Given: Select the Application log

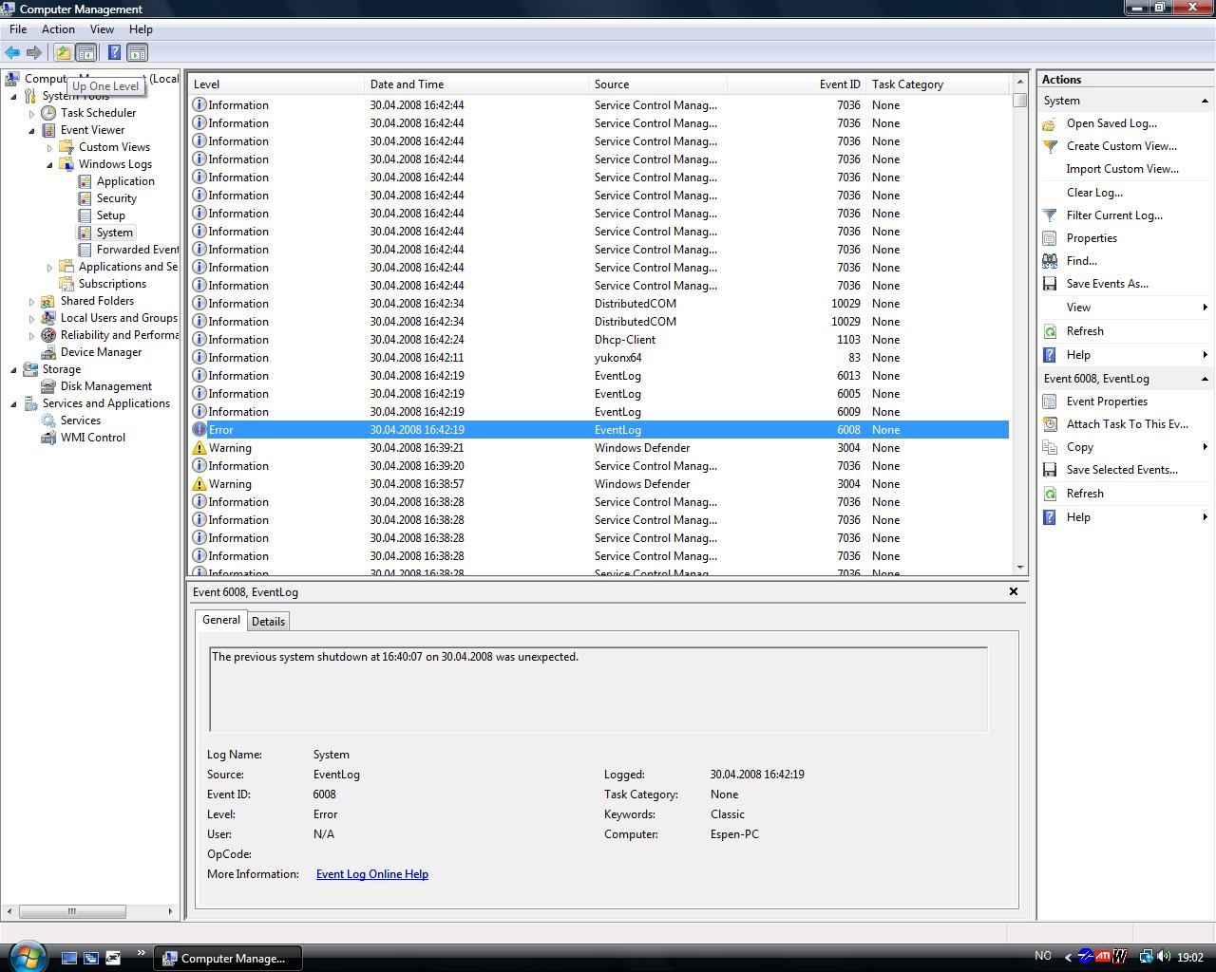Looking at the screenshot, I should (124, 181).
